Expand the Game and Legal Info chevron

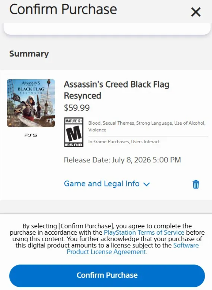(146, 184)
